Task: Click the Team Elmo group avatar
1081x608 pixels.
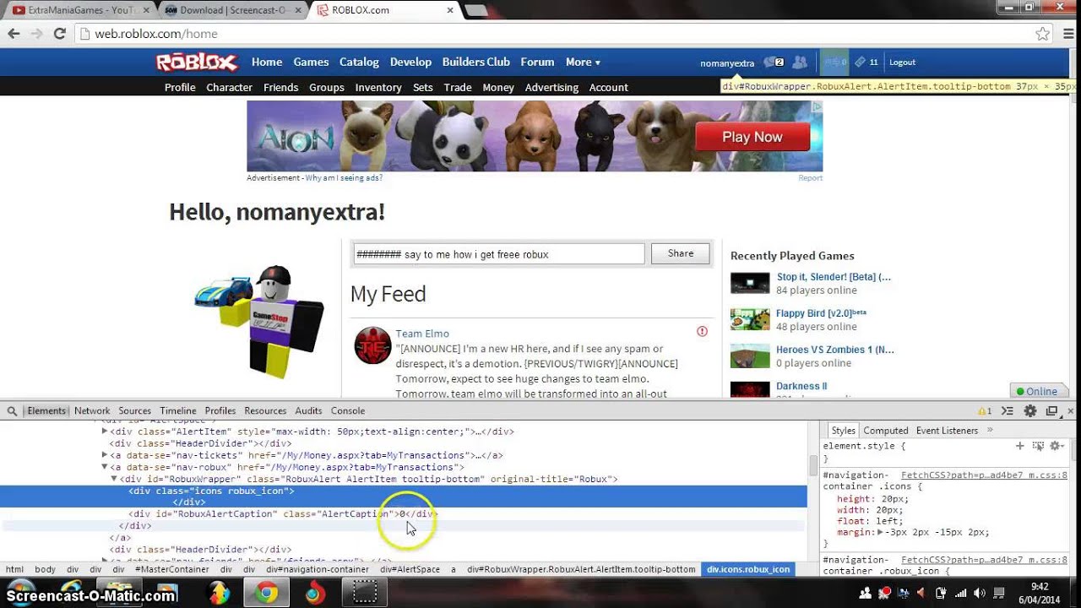Action: pos(372,345)
